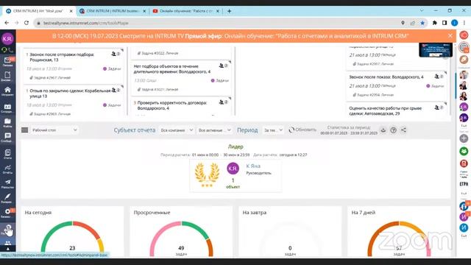Open the documents icon in left sidebar
The width and height of the screenshot is (471, 265).
(x=7, y=76)
